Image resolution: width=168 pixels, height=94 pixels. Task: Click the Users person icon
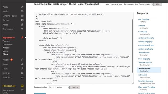[22, 64]
